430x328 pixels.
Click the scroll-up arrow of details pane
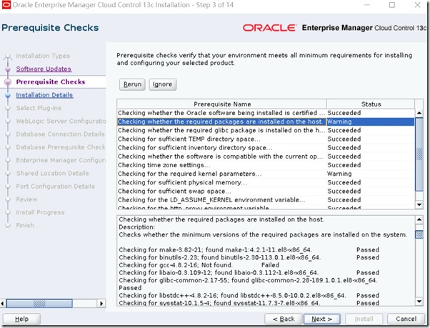tap(419, 219)
